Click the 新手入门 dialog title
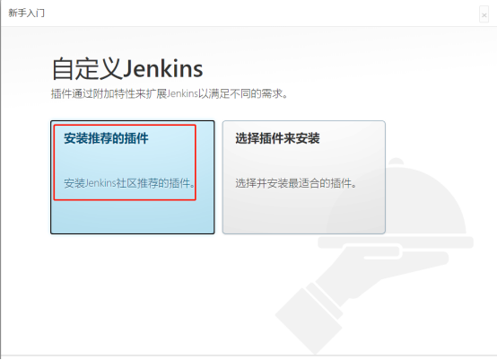This screenshot has height=360, width=497. pos(26,13)
